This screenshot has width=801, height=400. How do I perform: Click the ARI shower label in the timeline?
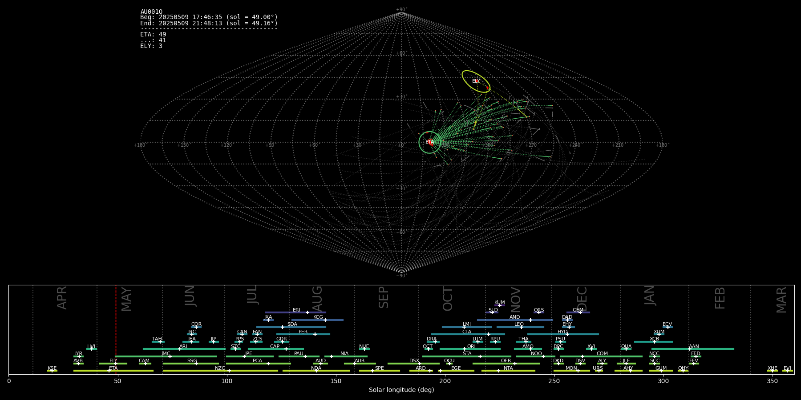183,347
